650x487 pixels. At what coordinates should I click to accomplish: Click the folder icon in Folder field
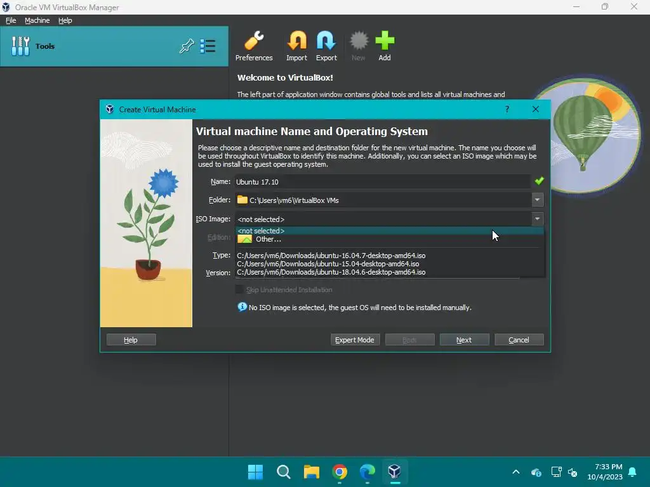[242, 200]
